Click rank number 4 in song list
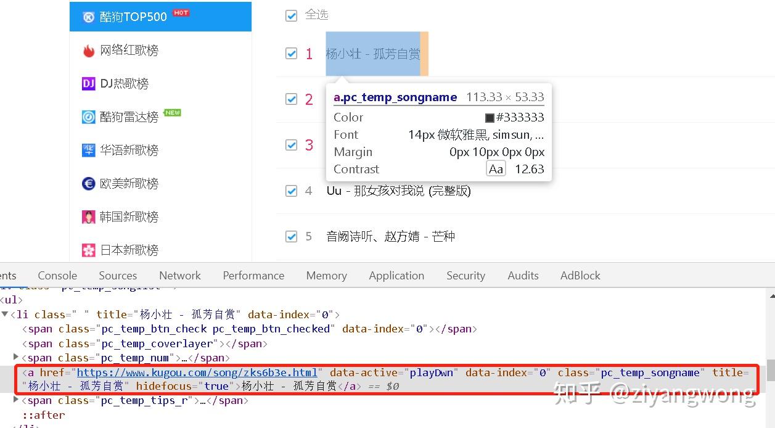The width and height of the screenshot is (775, 428). 309,191
